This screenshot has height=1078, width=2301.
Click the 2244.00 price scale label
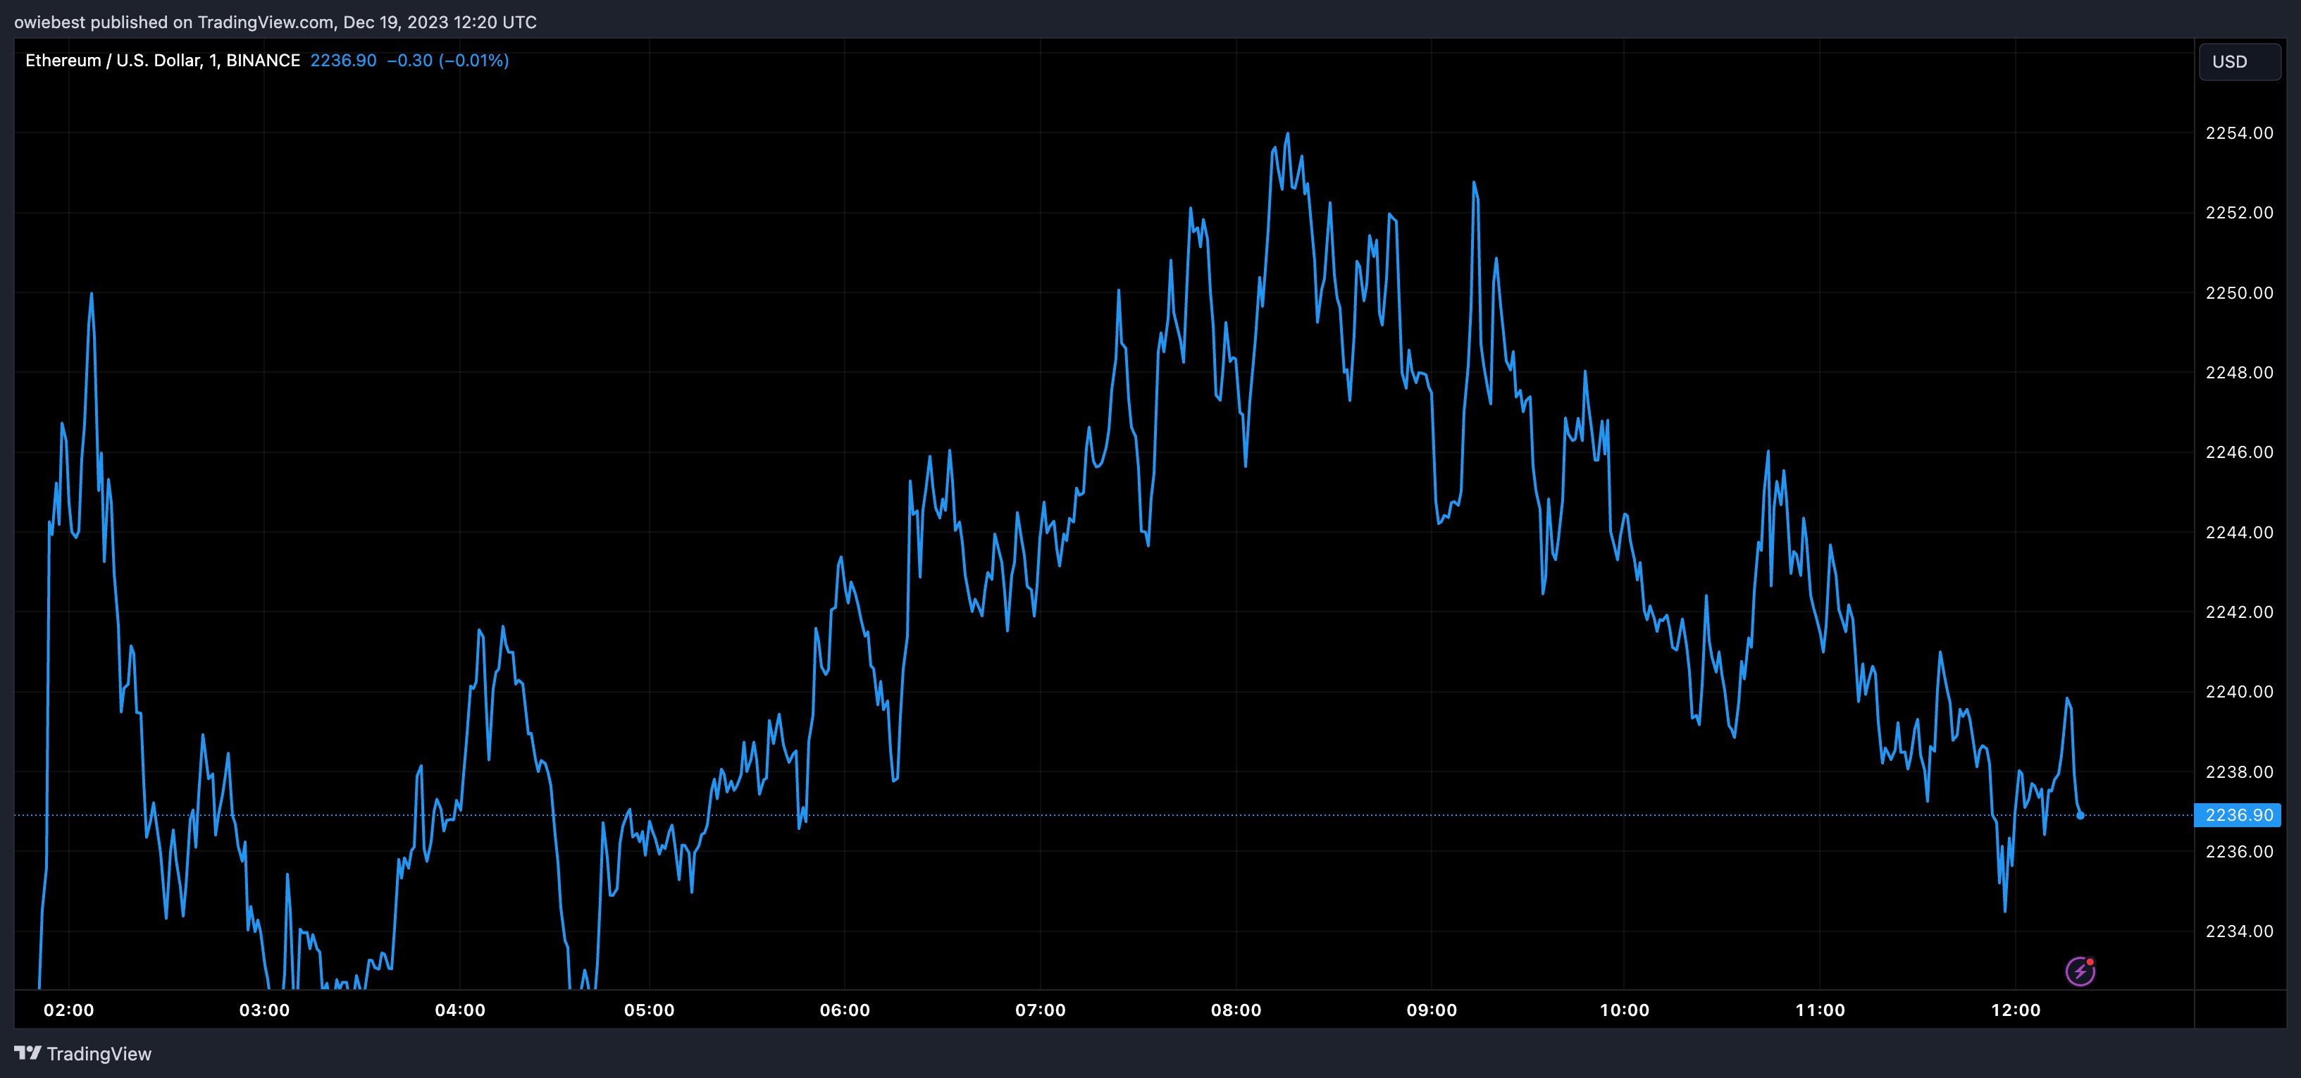click(2238, 532)
